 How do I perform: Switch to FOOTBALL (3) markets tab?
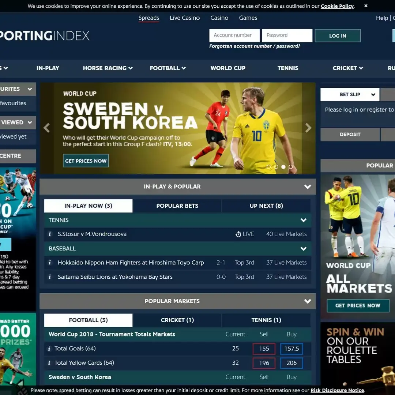coord(88,320)
